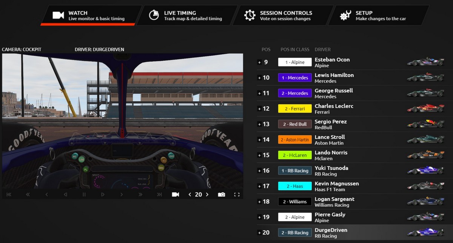
Task: Play forward with the single right chevron
Action: pos(122,194)
